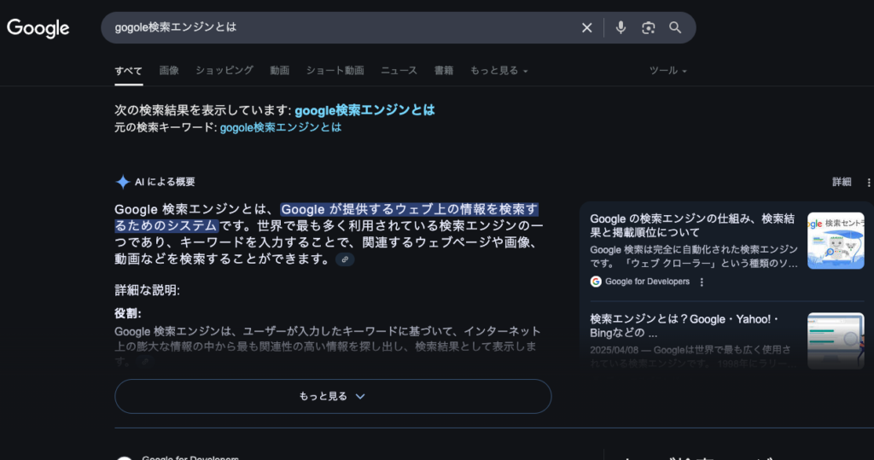Click the Google for Developers source name
The width and height of the screenshot is (874, 460).
click(647, 282)
